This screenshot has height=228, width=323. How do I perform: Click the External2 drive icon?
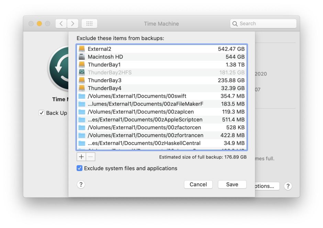click(81, 49)
